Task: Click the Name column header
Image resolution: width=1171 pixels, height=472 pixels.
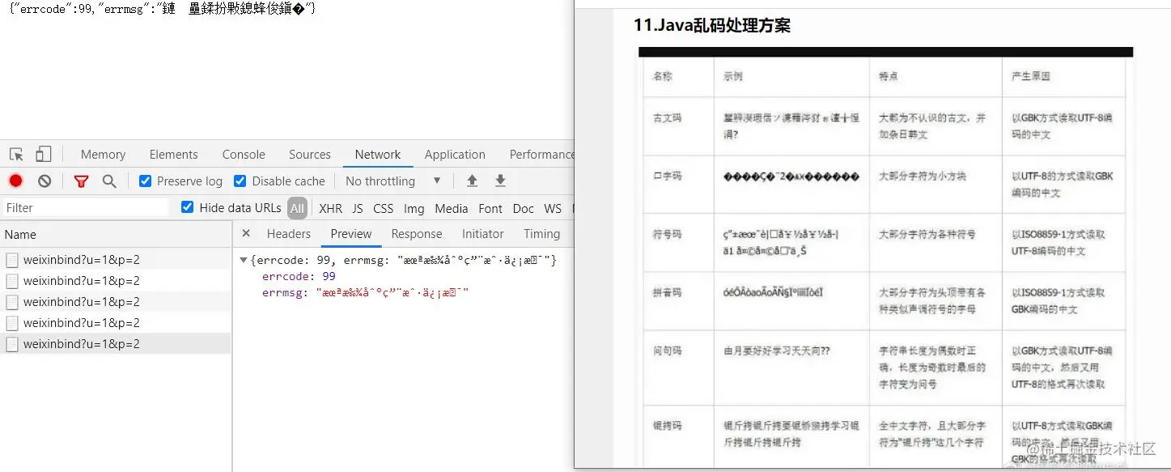Action: tap(116, 234)
